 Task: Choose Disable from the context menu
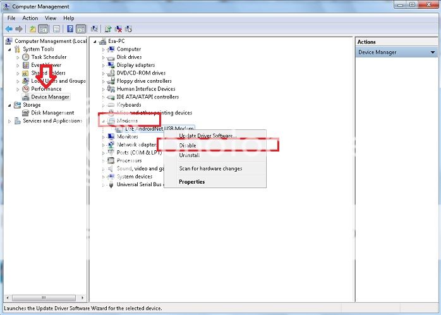tap(188, 145)
